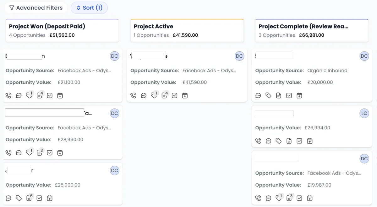Image resolution: width=377 pixels, height=207 pixels.
Task: Click task checkbox icon on £19,987.00 card
Action: pyautogui.click(x=299, y=198)
